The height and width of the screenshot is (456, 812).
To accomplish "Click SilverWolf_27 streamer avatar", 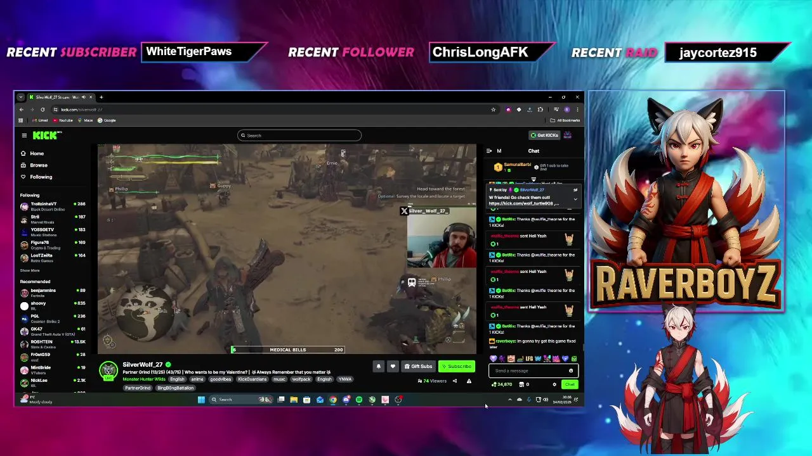I will pyautogui.click(x=108, y=371).
